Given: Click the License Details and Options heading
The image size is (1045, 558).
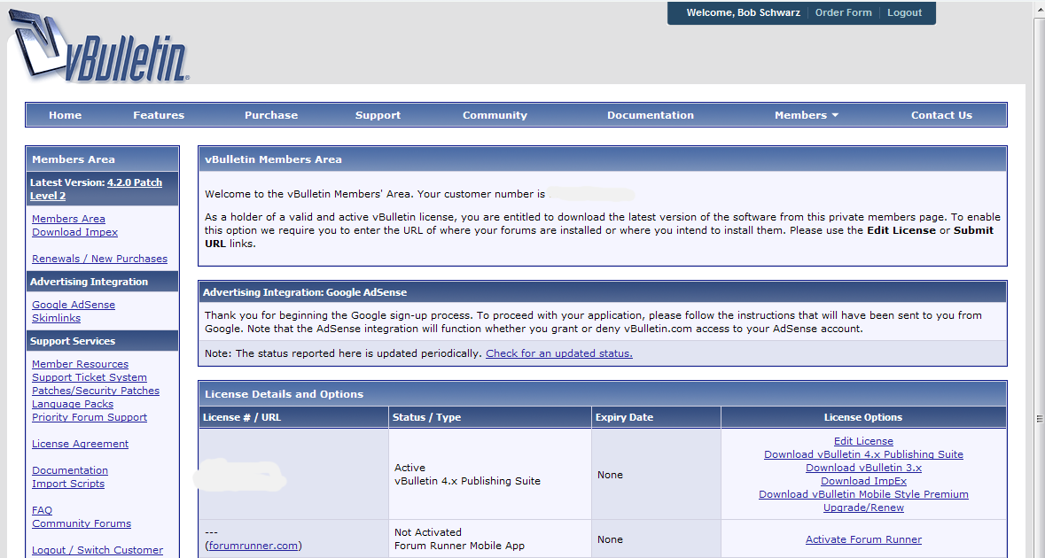Looking at the screenshot, I should coord(284,394).
